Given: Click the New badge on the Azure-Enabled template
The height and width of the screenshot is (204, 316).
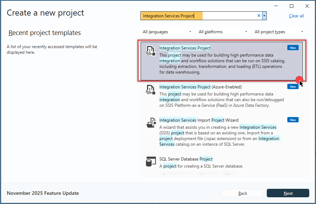Looking at the screenshot, I should tap(293, 86).
